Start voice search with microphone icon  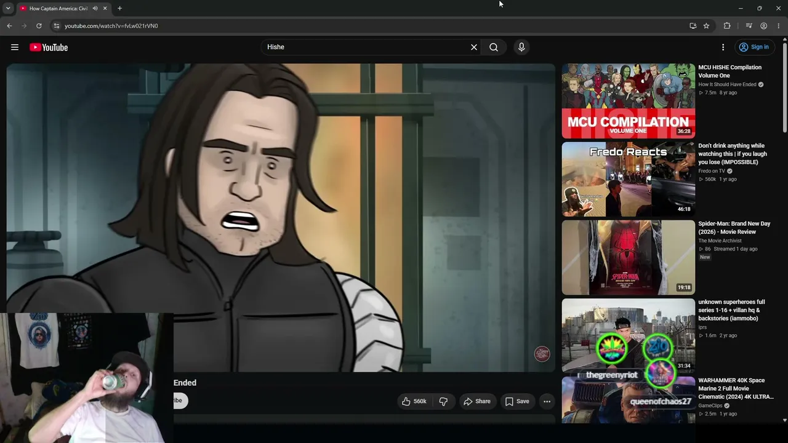tap(521, 47)
